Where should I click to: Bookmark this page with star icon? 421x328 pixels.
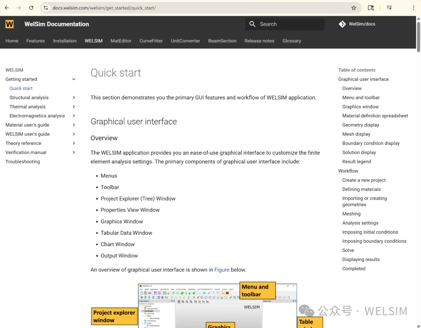click(x=354, y=8)
